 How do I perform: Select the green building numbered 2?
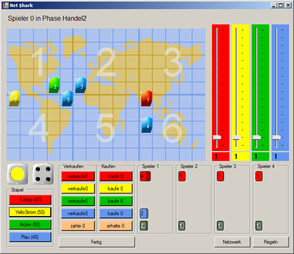54,86
